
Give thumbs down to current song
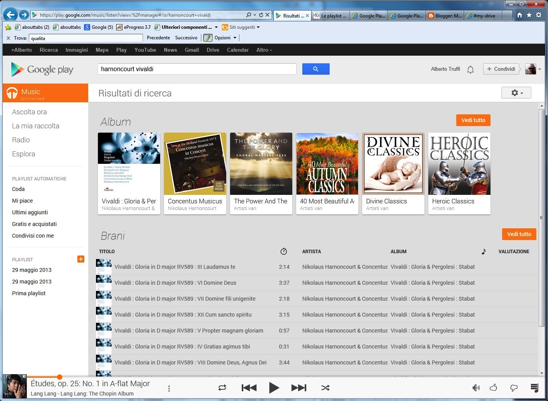(x=514, y=388)
